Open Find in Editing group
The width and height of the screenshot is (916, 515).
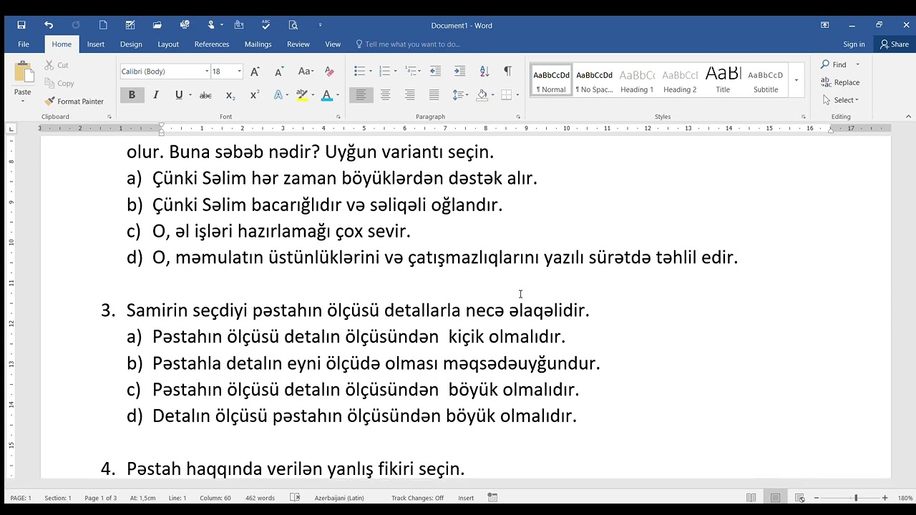tap(835, 65)
